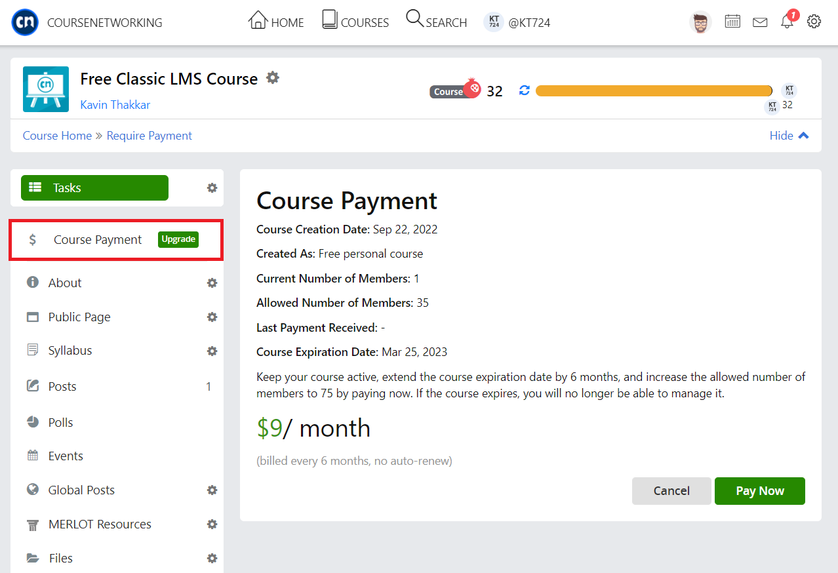Open the About sidebar item
The height and width of the screenshot is (573, 838).
tap(65, 283)
